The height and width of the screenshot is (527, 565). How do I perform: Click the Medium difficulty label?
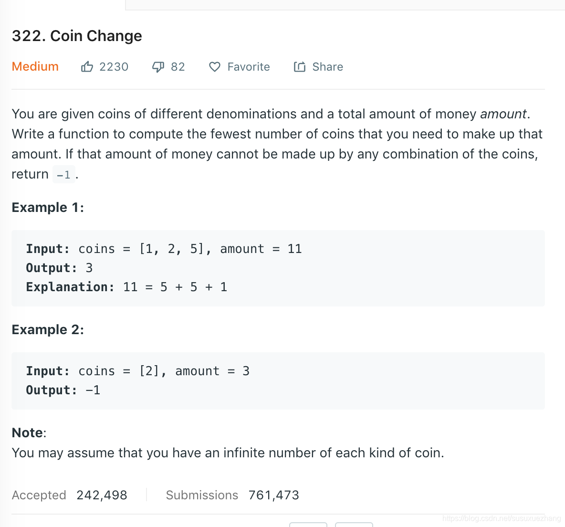point(35,66)
